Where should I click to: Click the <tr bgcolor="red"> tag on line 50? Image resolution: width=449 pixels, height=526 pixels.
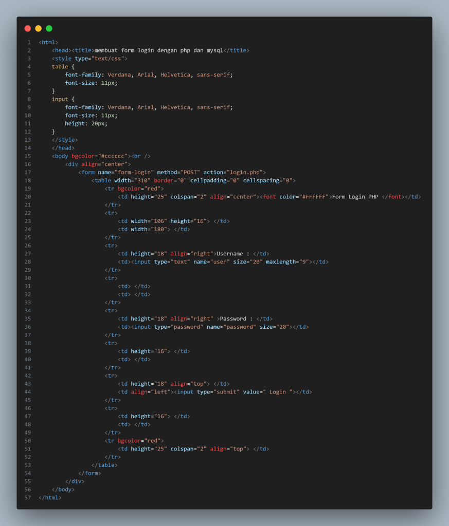[x=134, y=441]
